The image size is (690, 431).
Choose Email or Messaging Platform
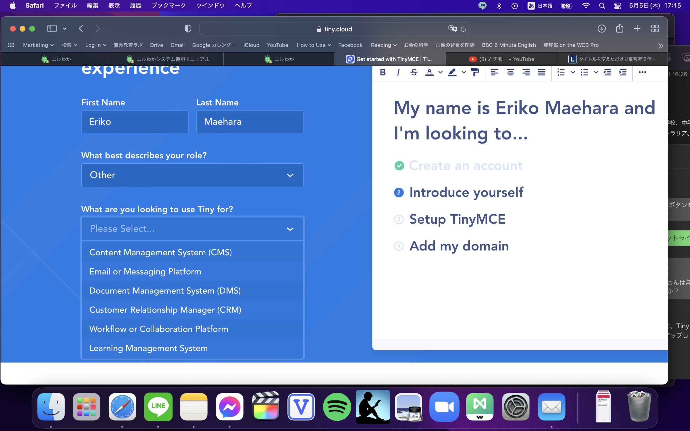pyautogui.click(x=192, y=271)
